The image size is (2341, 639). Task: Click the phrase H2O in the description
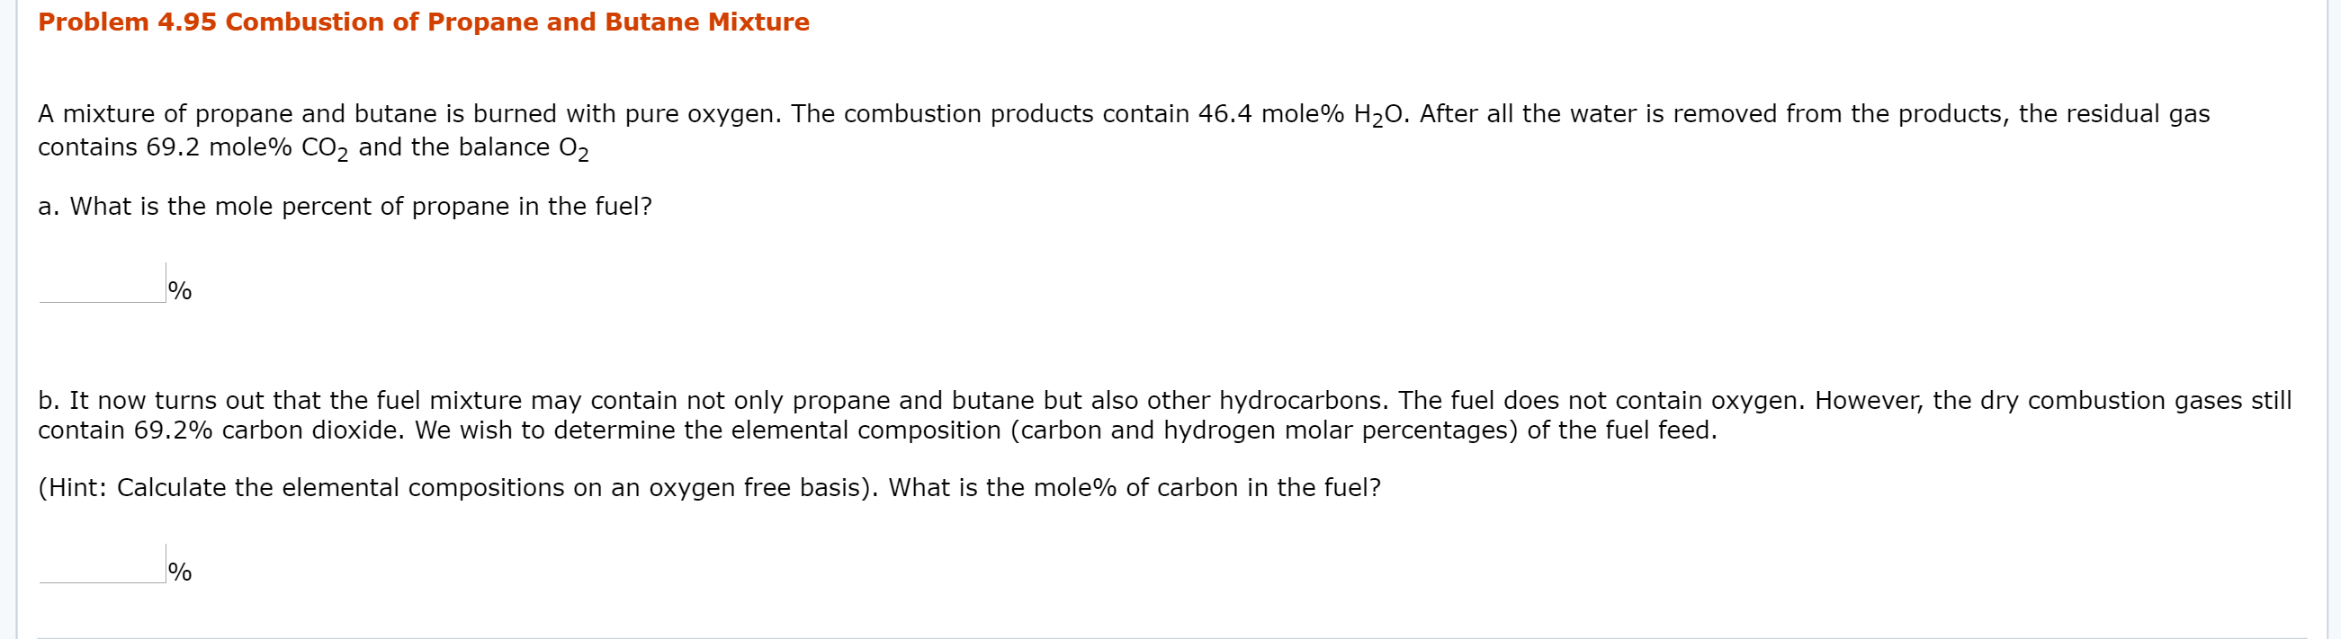tap(1377, 114)
